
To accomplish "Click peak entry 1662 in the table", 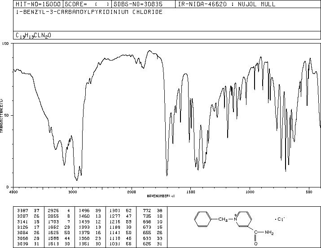I will pyautogui.click(x=53, y=227).
